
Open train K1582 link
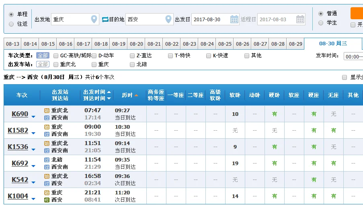18,130
